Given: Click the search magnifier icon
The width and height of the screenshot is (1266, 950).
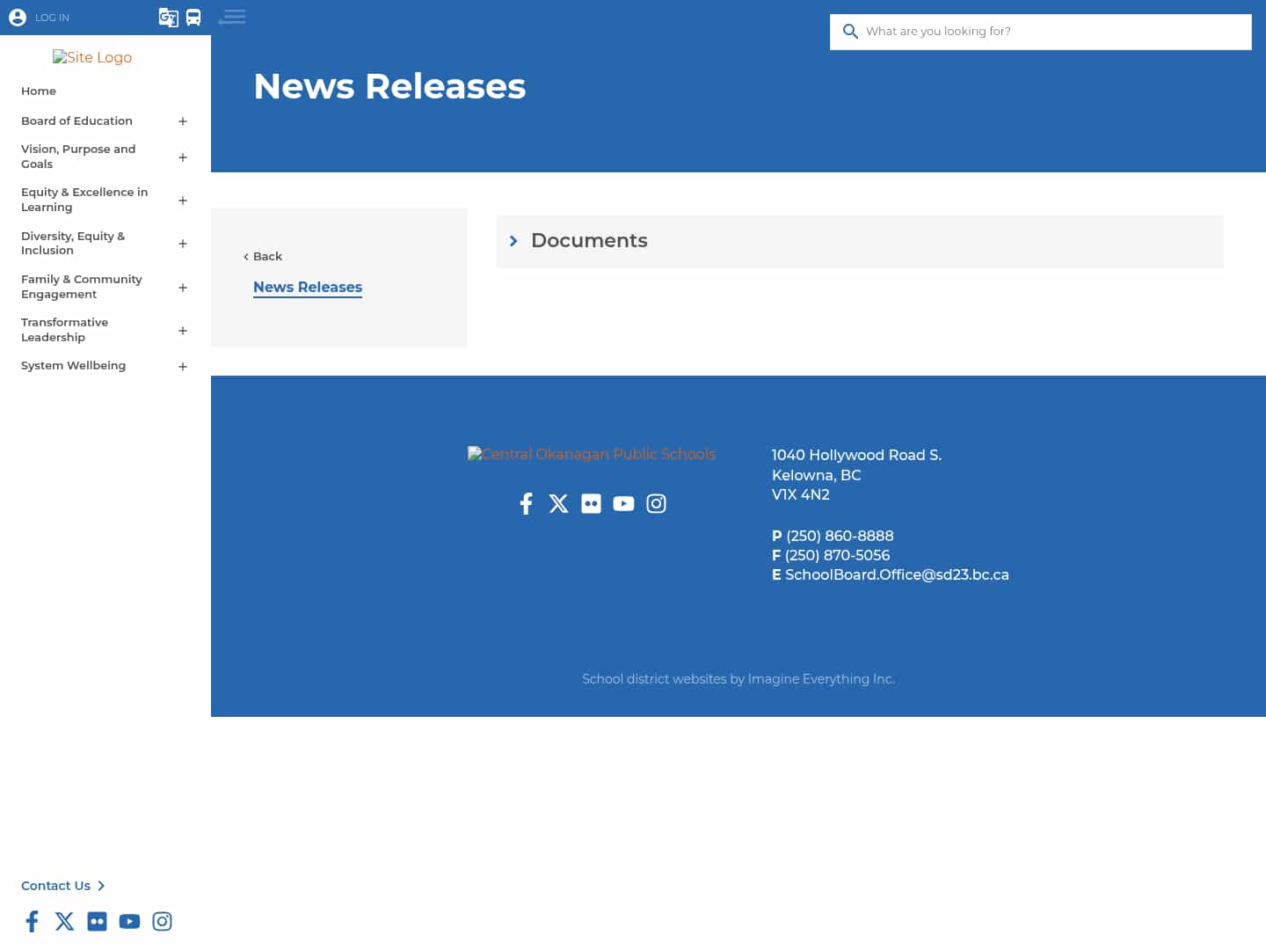Looking at the screenshot, I should point(850,31).
